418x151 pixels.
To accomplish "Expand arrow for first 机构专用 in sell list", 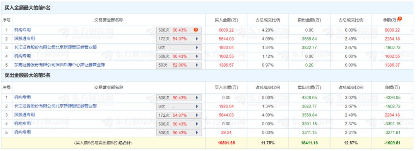I will point(197,98).
